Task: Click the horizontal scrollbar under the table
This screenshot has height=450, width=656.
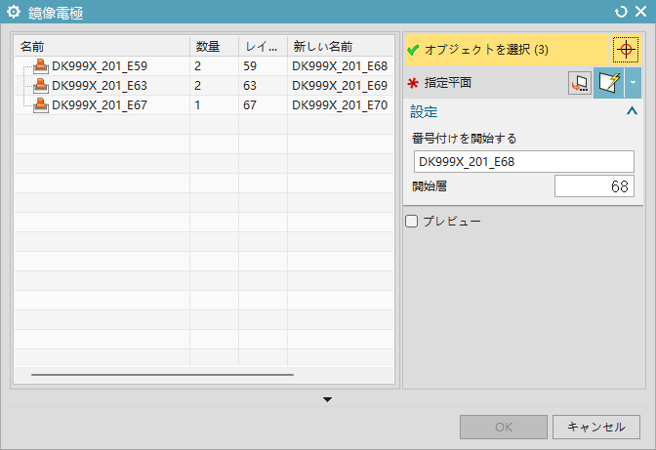Action: 162,374
